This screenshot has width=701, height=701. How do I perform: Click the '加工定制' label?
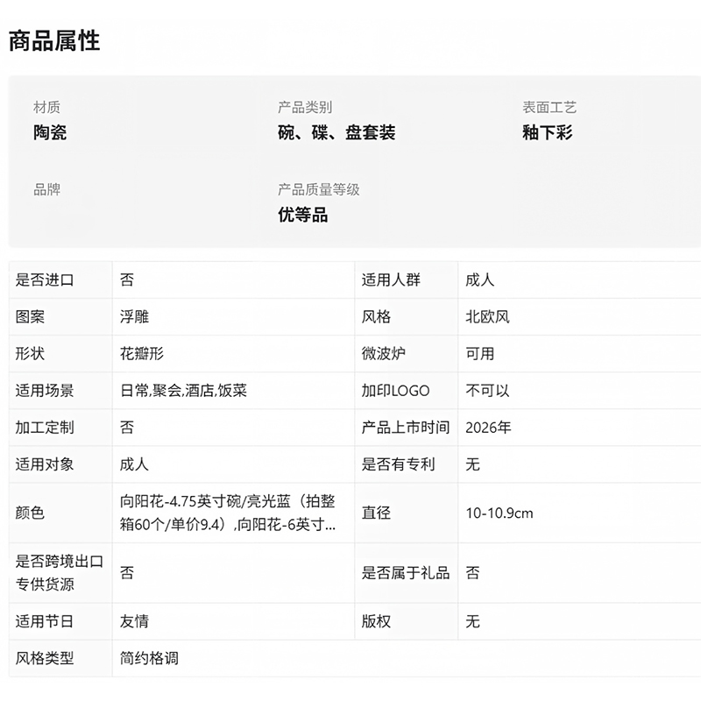(x=45, y=428)
